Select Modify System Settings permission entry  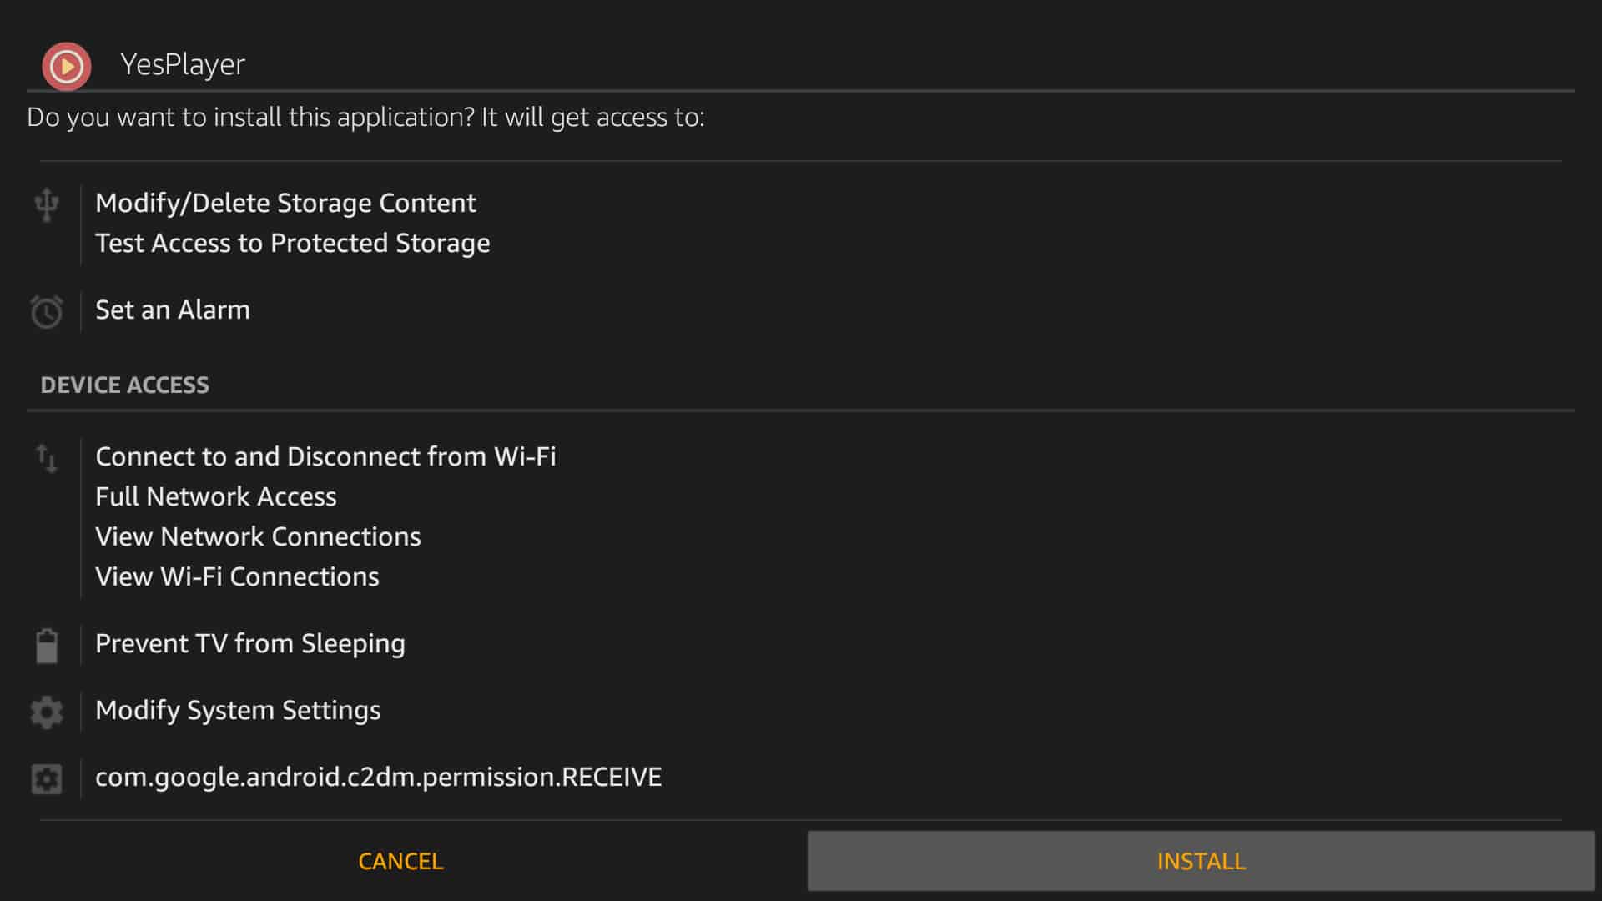[x=238, y=710]
